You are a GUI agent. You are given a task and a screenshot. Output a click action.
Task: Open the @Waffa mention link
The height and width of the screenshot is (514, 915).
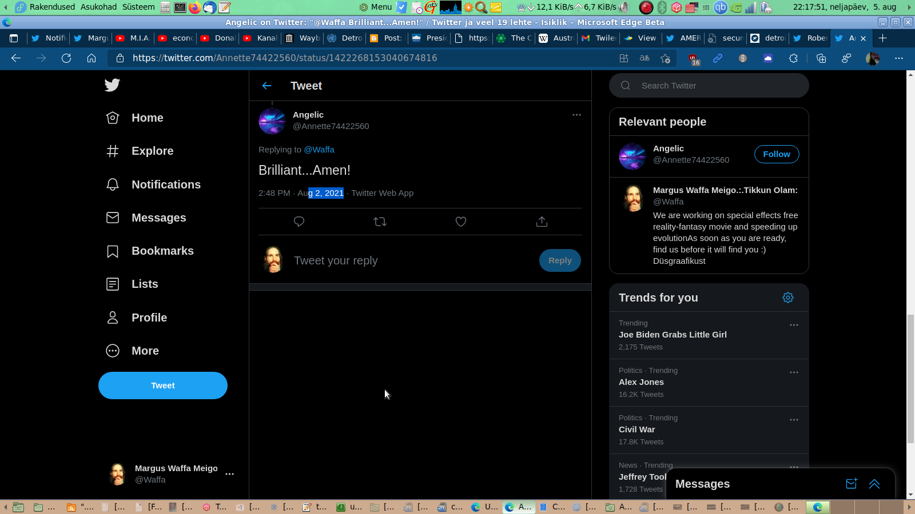pos(319,150)
